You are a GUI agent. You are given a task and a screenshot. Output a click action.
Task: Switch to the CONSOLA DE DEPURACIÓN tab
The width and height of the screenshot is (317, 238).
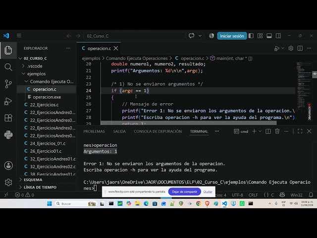pos(158,131)
